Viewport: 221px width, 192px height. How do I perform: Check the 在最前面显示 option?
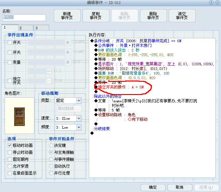point(10,173)
